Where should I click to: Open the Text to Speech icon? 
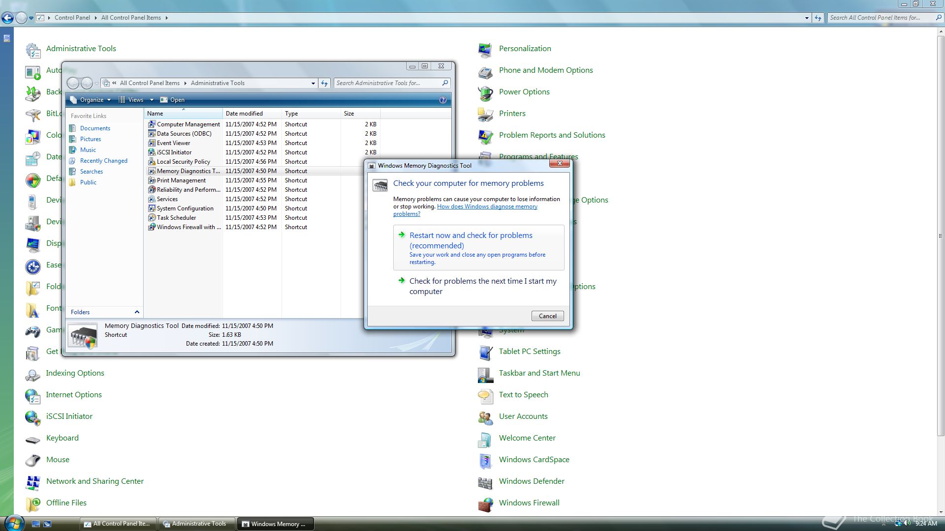(485, 396)
